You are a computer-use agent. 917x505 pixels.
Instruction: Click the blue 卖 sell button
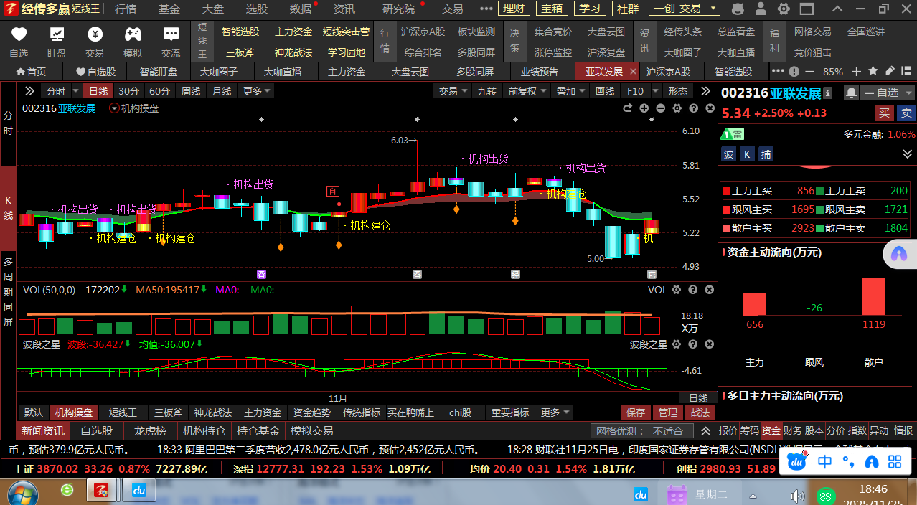pos(906,113)
